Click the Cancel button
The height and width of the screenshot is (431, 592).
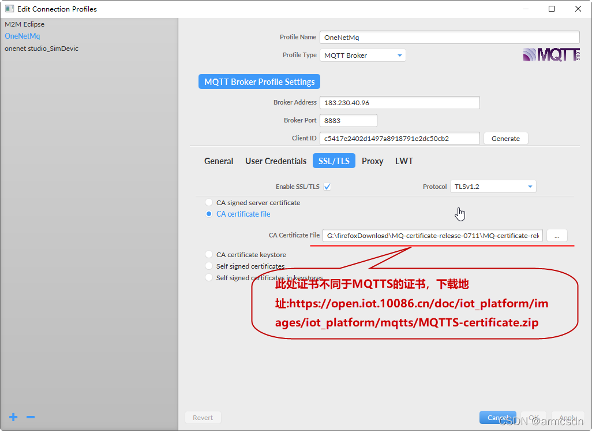point(497,417)
